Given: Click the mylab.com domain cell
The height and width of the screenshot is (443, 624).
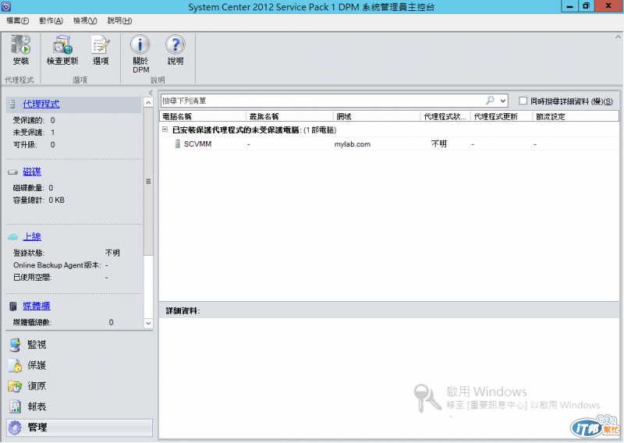Looking at the screenshot, I should (x=353, y=144).
